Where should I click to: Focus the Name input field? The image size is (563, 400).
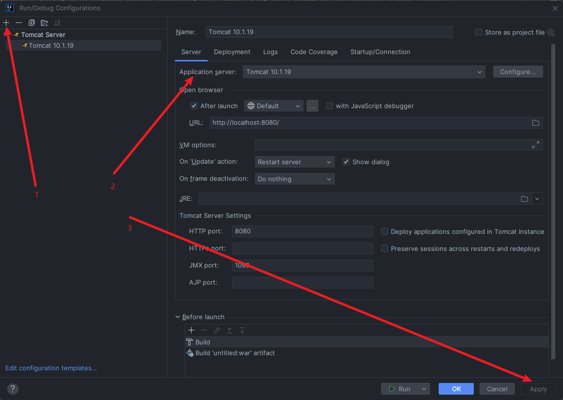329,32
